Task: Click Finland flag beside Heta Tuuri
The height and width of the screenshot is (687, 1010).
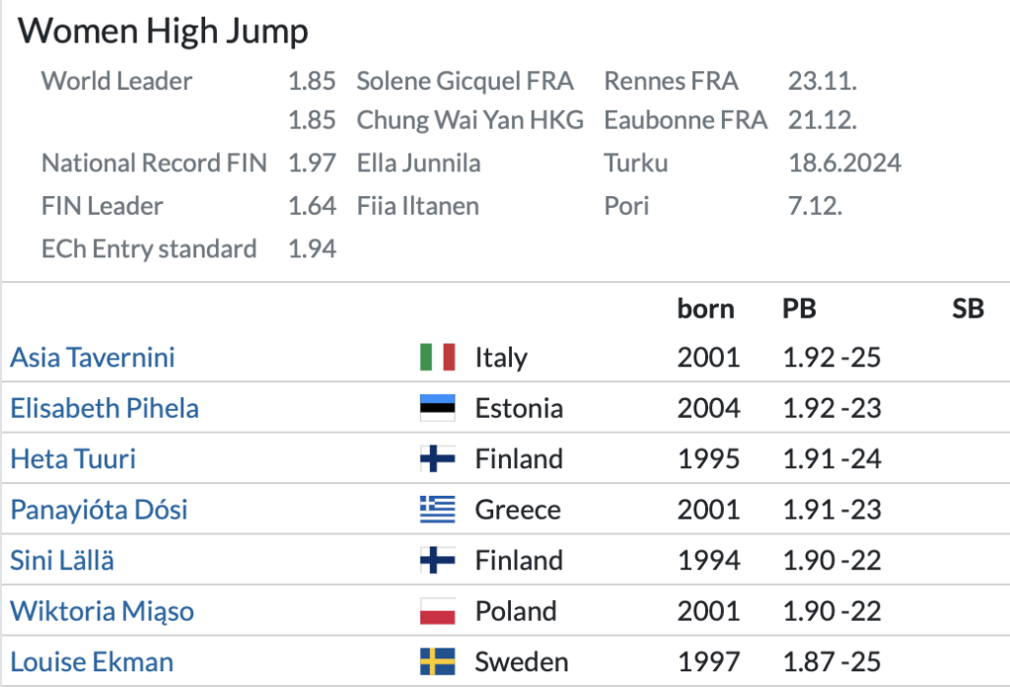Action: pyautogui.click(x=437, y=458)
